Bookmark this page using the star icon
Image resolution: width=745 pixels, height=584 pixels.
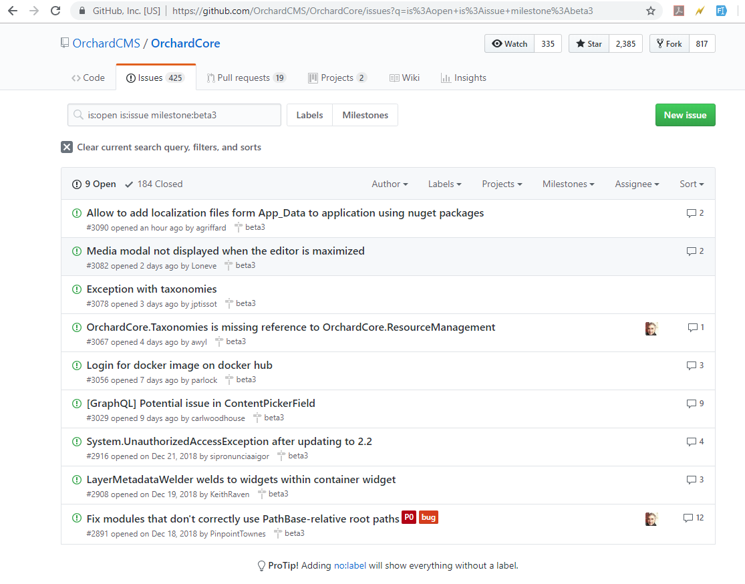click(650, 11)
